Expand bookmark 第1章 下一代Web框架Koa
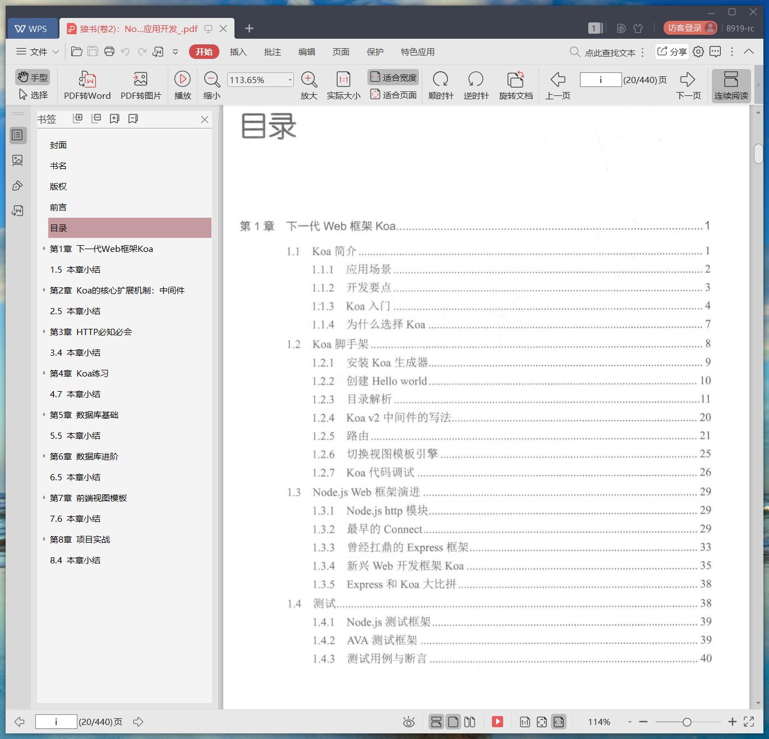 [44, 248]
